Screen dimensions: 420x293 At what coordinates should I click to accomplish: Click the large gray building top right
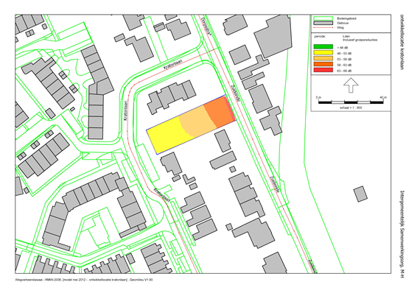click(x=273, y=36)
